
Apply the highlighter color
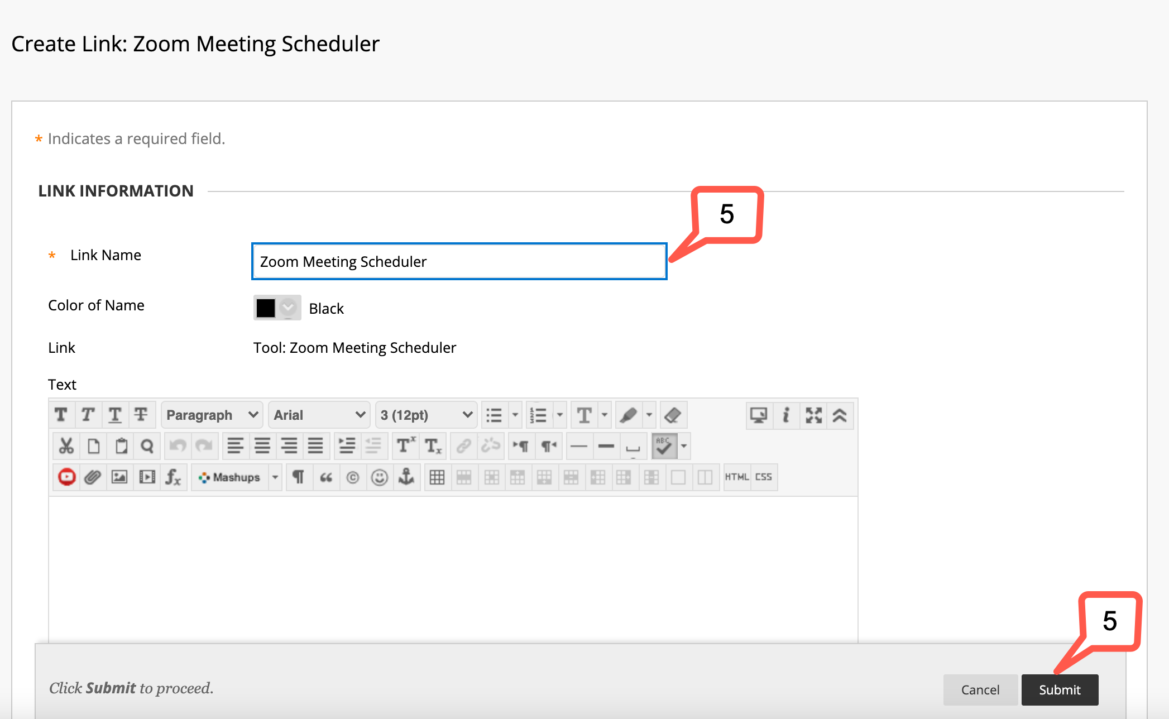click(629, 415)
